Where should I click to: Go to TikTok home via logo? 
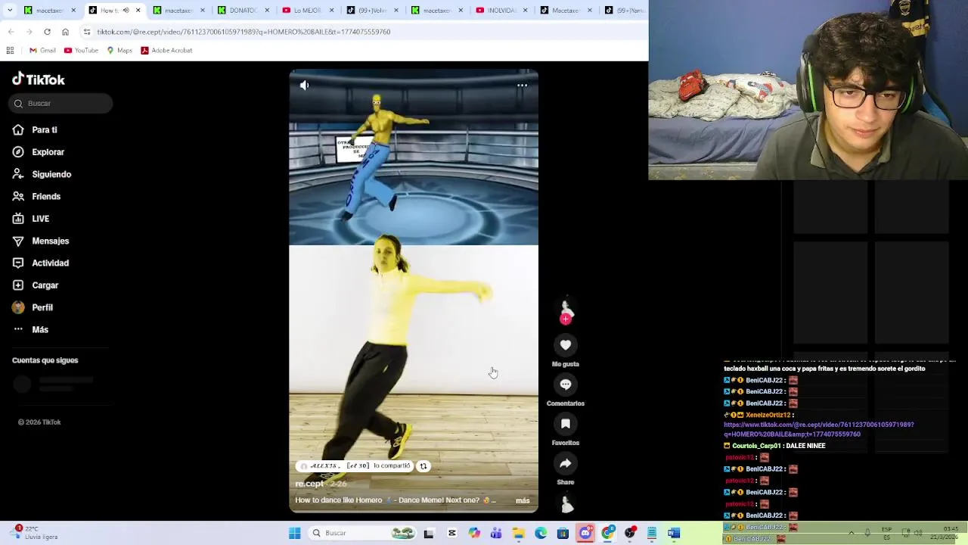point(39,79)
